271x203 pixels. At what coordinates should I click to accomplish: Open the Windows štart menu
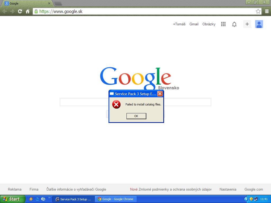tap(12, 199)
